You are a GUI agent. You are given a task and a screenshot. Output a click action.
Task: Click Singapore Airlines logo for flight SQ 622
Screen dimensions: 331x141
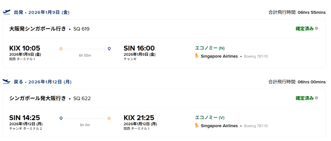[x=197, y=126]
